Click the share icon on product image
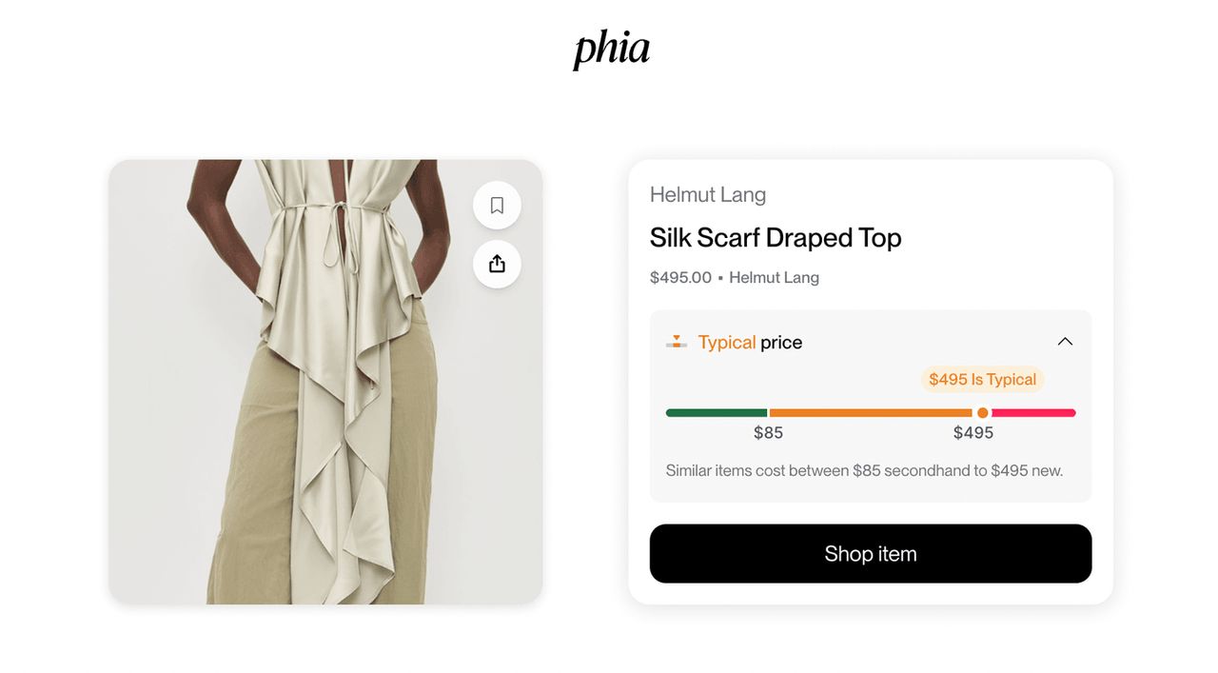This screenshot has width=1218, height=673. pyautogui.click(x=497, y=264)
